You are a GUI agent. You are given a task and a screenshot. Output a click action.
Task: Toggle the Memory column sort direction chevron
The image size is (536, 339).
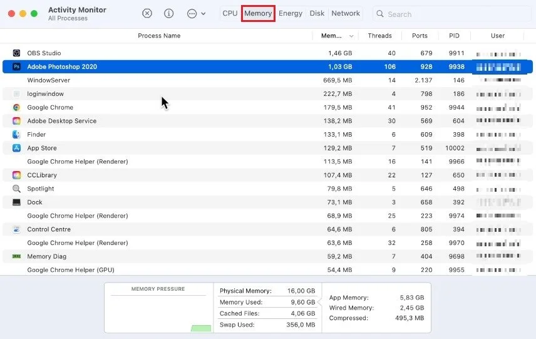point(351,36)
